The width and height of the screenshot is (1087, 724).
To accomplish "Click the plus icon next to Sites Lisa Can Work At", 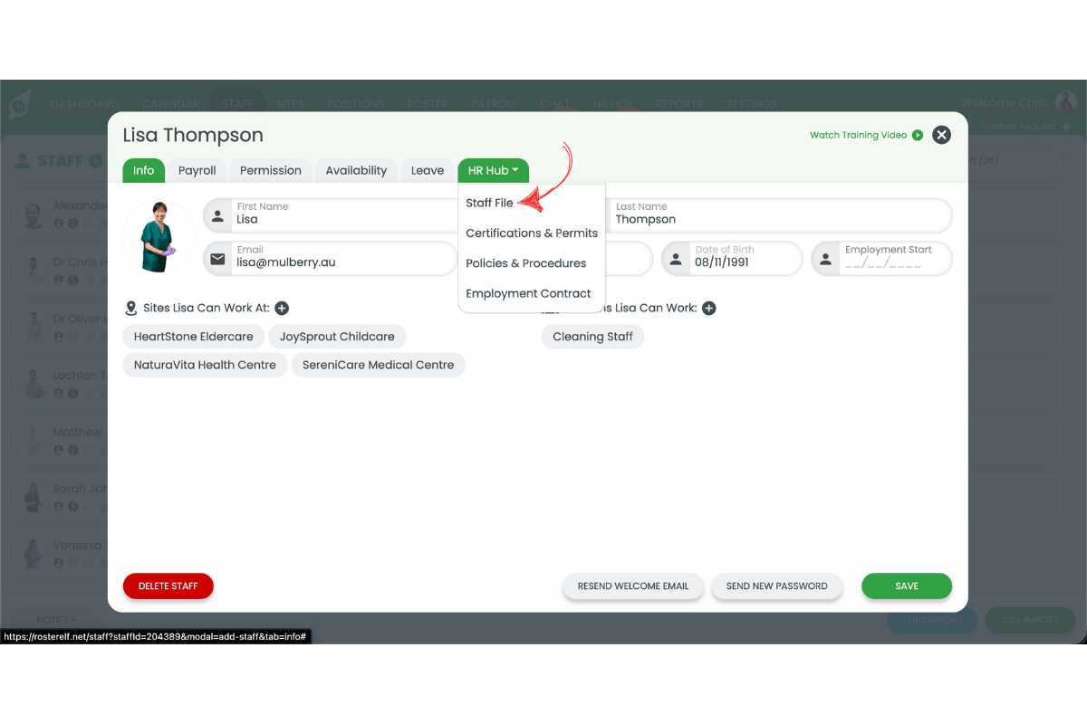I will click(x=282, y=308).
